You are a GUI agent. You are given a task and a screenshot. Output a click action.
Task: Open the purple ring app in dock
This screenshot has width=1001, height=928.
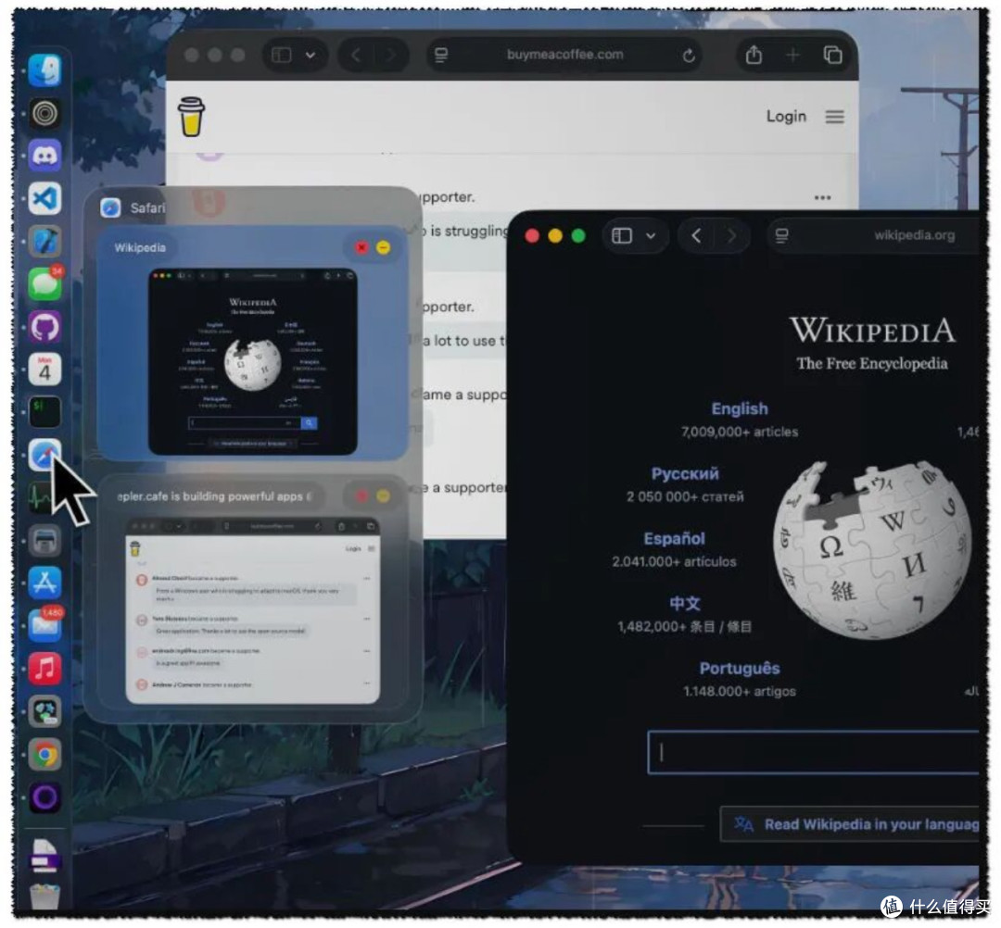(x=44, y=797)
